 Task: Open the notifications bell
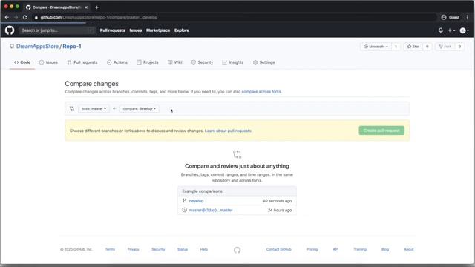pyautogui.click(x=440, y=30)
